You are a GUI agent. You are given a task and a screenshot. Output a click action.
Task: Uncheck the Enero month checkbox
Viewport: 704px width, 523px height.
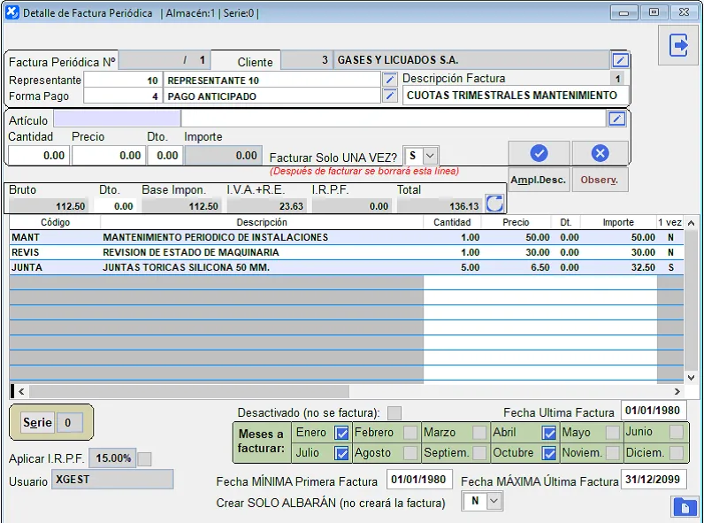341,433
